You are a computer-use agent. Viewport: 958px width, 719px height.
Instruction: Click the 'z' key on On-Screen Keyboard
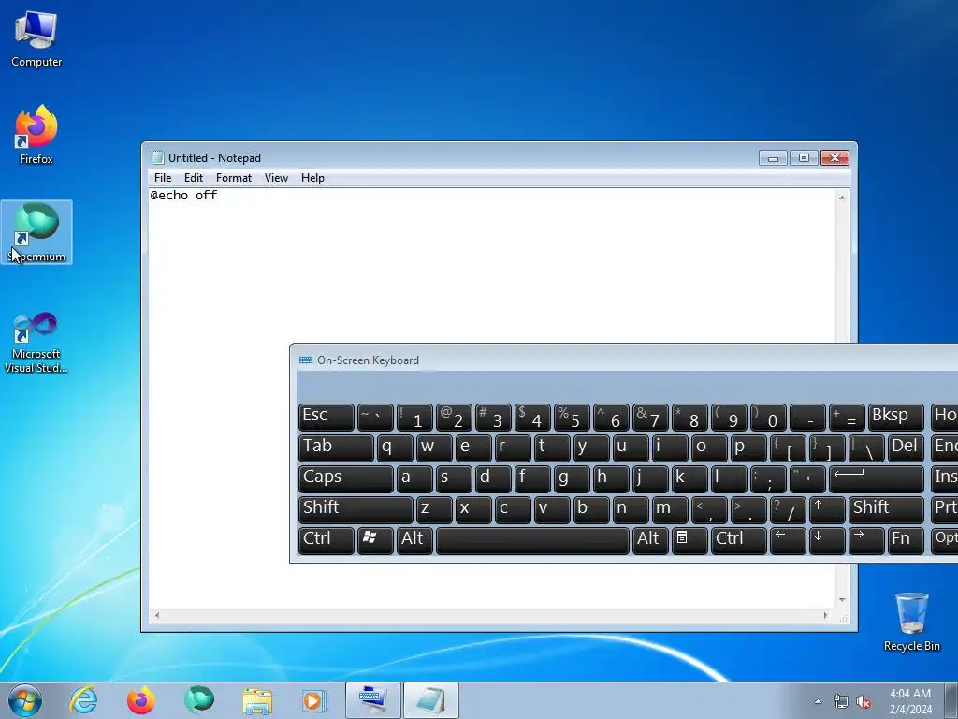tap(434, 509)
